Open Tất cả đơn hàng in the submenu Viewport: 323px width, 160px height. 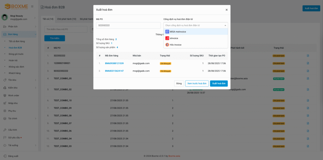(x=17, y=41)
